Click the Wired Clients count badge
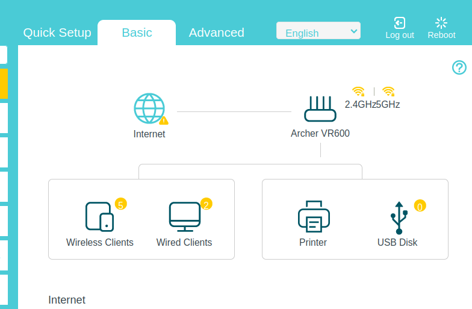 tap(206, 204)
